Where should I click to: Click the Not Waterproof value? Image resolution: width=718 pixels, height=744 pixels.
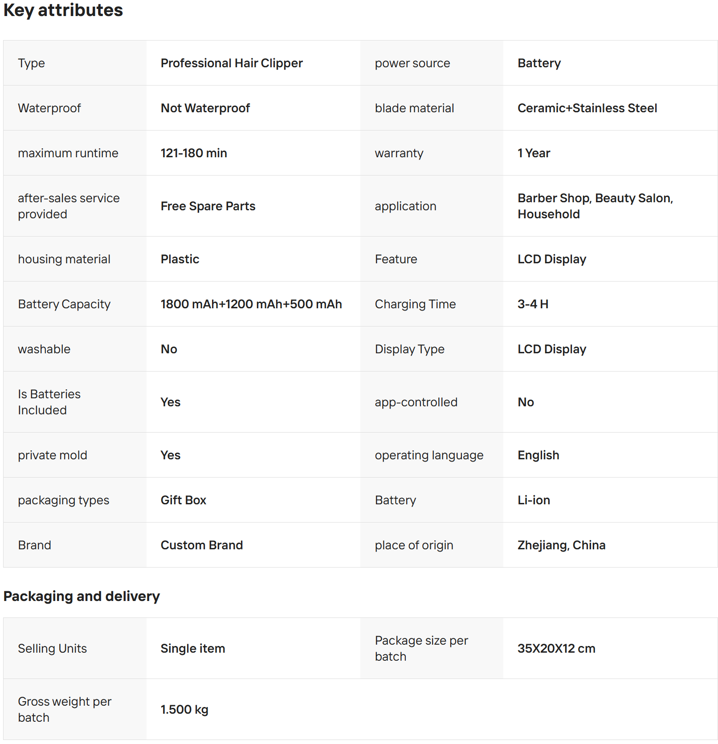[205, 108]
